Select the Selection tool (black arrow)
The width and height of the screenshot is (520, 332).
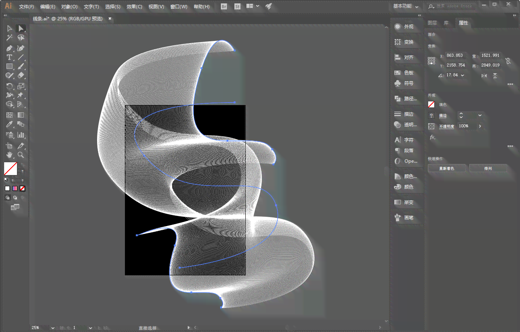(x=9, y=29)
